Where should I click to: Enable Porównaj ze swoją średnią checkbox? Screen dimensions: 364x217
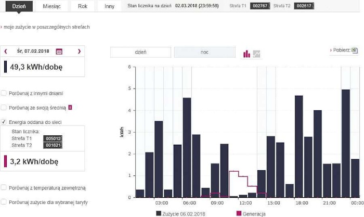point(4,107)
